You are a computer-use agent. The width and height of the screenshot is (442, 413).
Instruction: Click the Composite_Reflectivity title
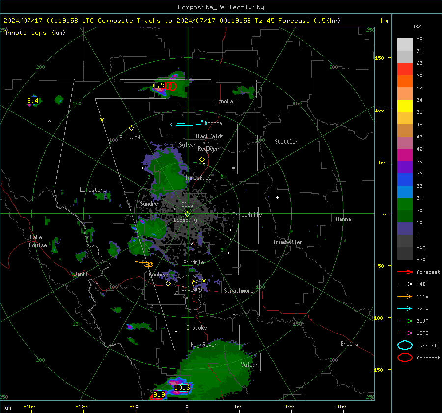pos(221,7)
